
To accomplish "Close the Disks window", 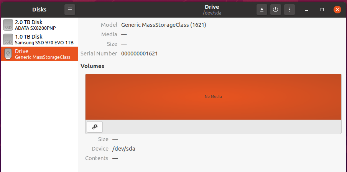I will (337, 10).
